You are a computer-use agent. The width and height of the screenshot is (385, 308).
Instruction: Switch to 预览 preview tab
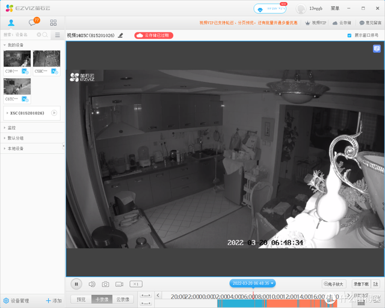pyautogui.click(x=81, y=300)
